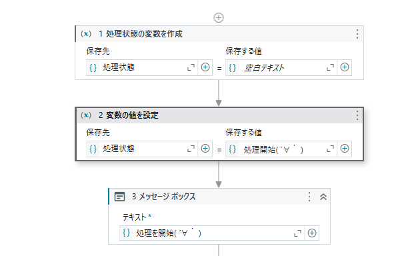Expand editor for activity 1 保存先 field
The height and width of the screenshot is (256, 402).
coord(191,67)
